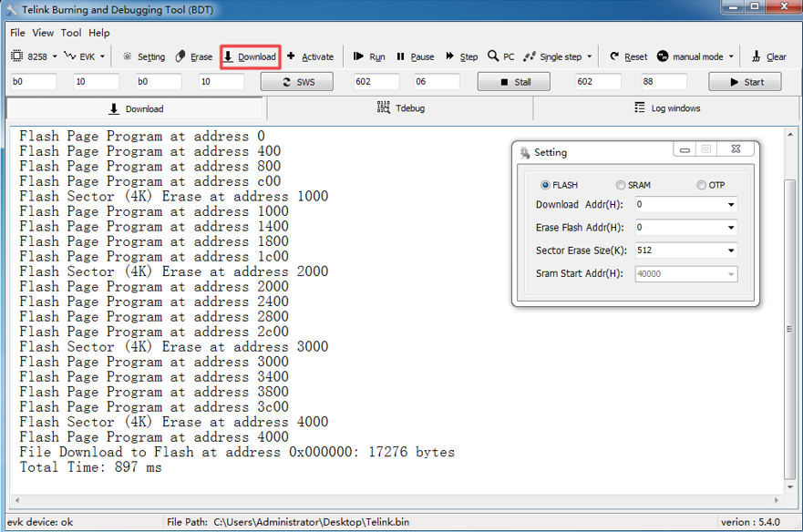The image size is (803, 532).
Task: Click the Setting dialog title icon
Action: tap(524, 152)
